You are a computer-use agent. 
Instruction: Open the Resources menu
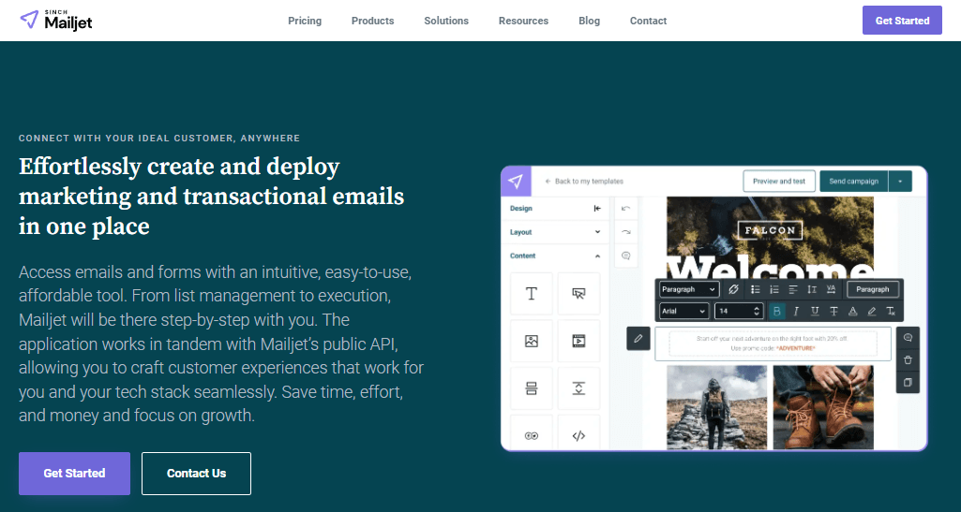(x=523, y=21)
